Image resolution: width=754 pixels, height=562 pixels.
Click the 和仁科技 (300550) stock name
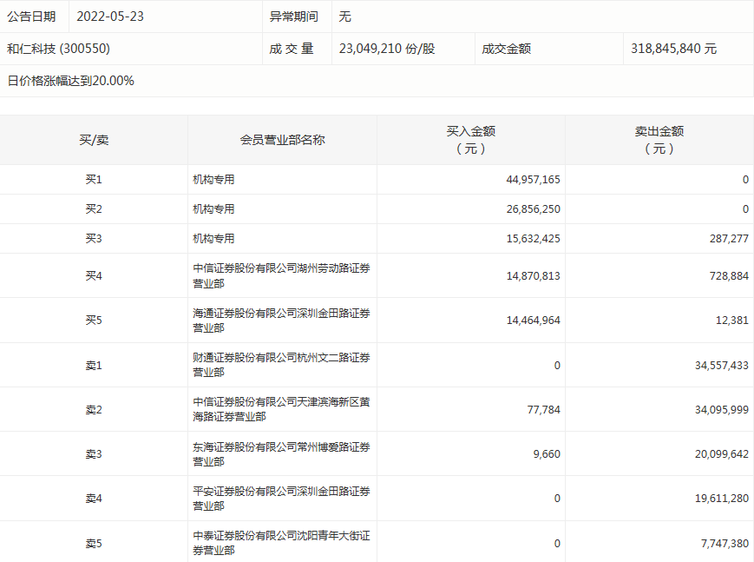[59, 49]
